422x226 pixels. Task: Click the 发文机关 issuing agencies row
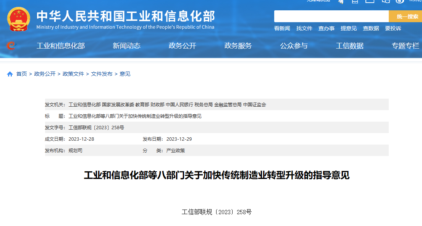pos(217,104)
